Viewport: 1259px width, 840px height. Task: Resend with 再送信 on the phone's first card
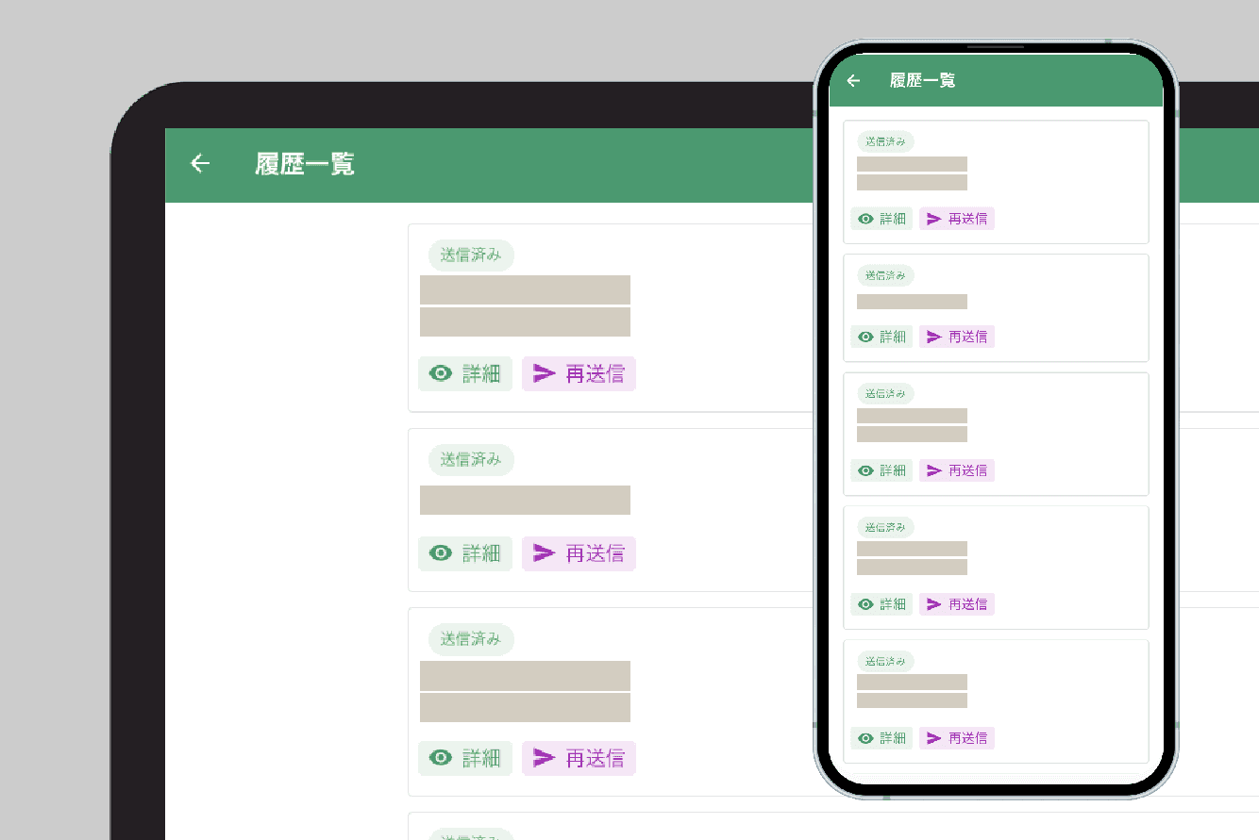(x=957, y=219)
